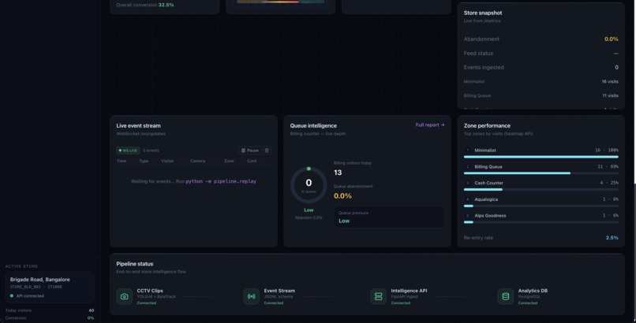
Task: Click the Event Stream stage label
Action: click(x=279, y=291)
